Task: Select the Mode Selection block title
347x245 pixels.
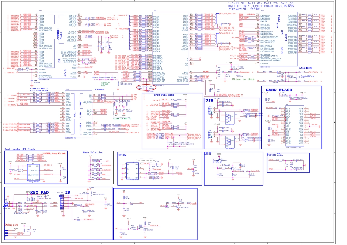Action: pyautogui.click(x=93, y=152)
